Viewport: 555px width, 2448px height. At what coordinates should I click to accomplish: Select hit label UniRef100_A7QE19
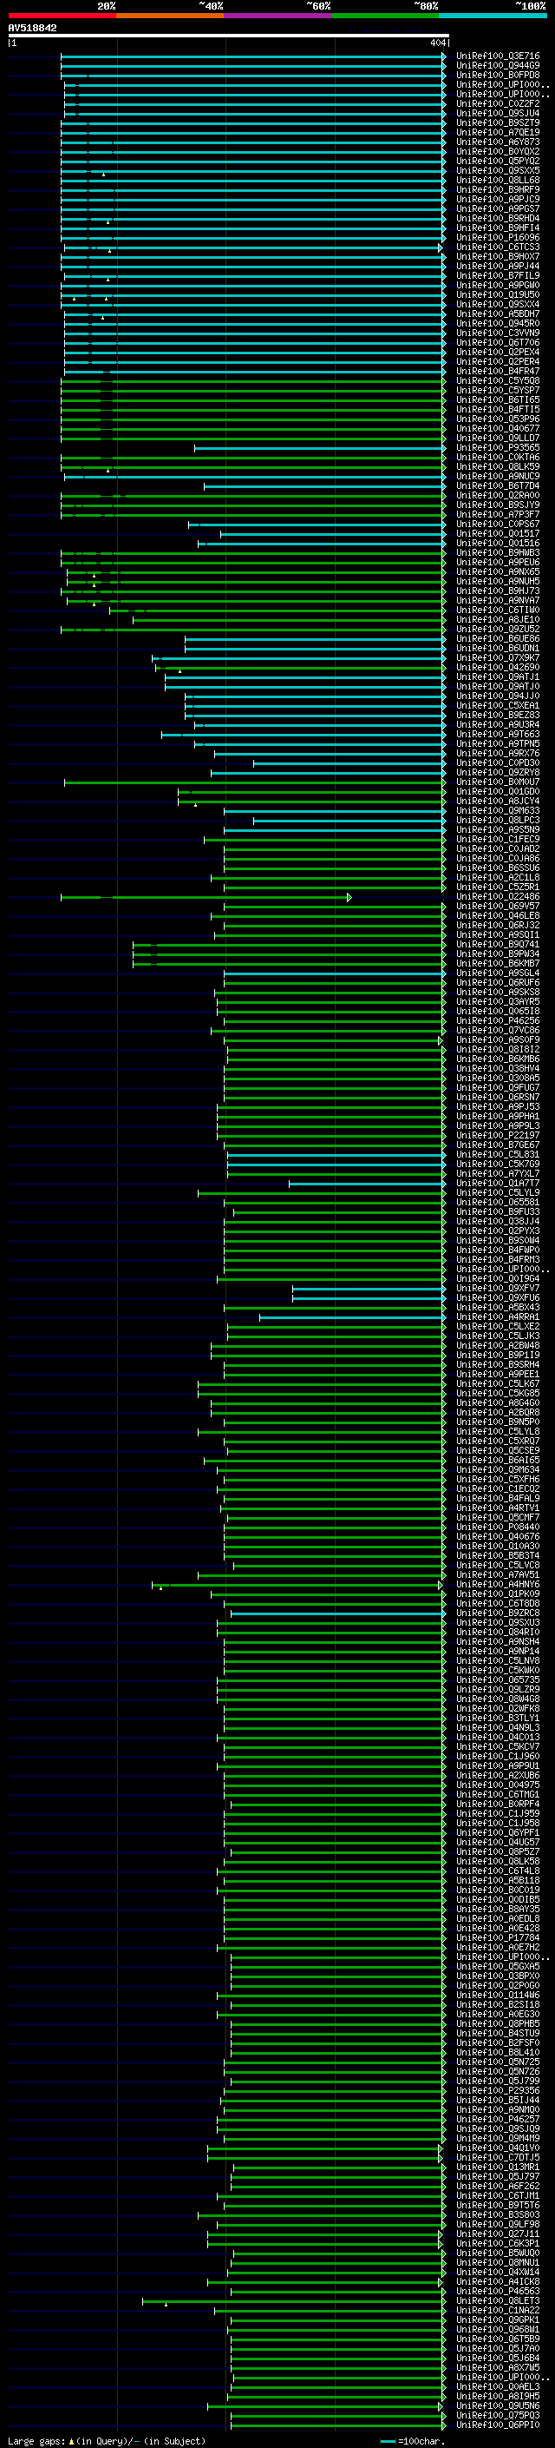tap(498, 132)
